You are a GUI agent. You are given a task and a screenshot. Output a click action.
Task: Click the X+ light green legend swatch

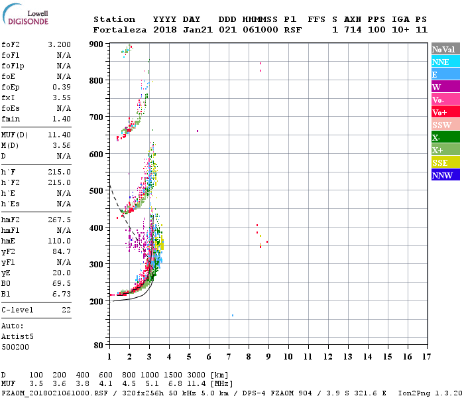click(x=445, y=150)
